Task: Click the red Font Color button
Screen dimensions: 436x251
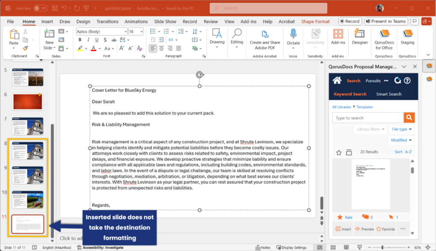Action: coord(94,48)
